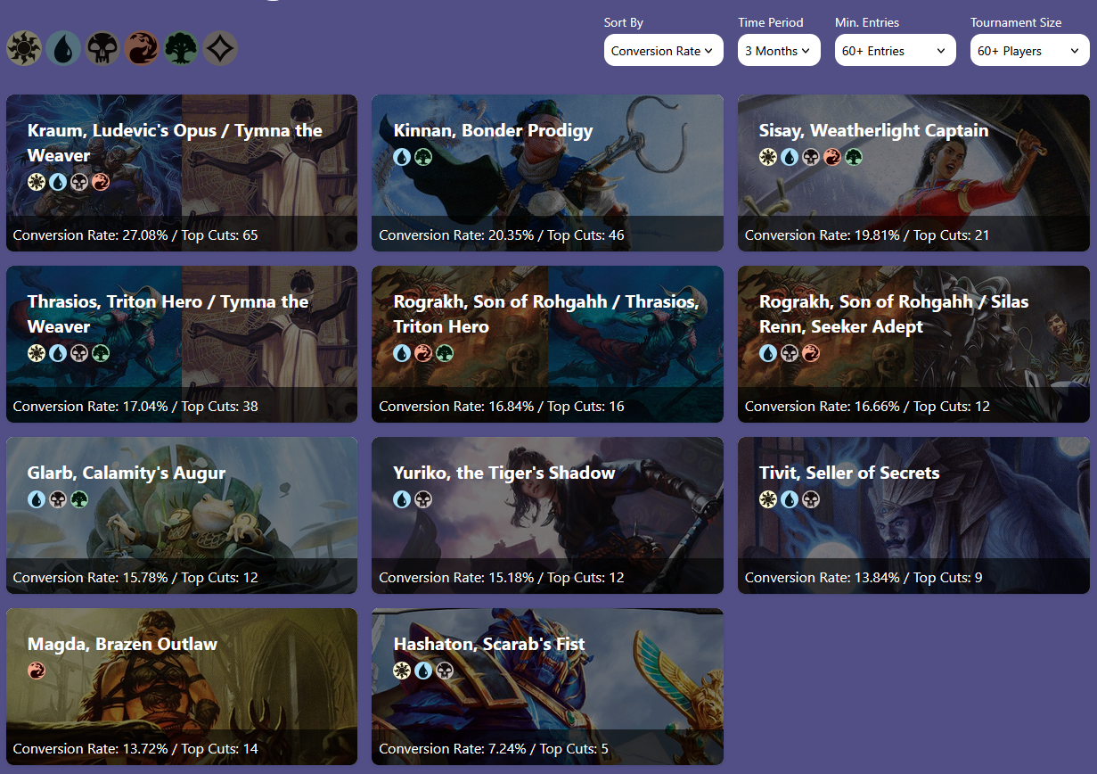Click green mana symbol on Glarb card

(x=79, y=499)
